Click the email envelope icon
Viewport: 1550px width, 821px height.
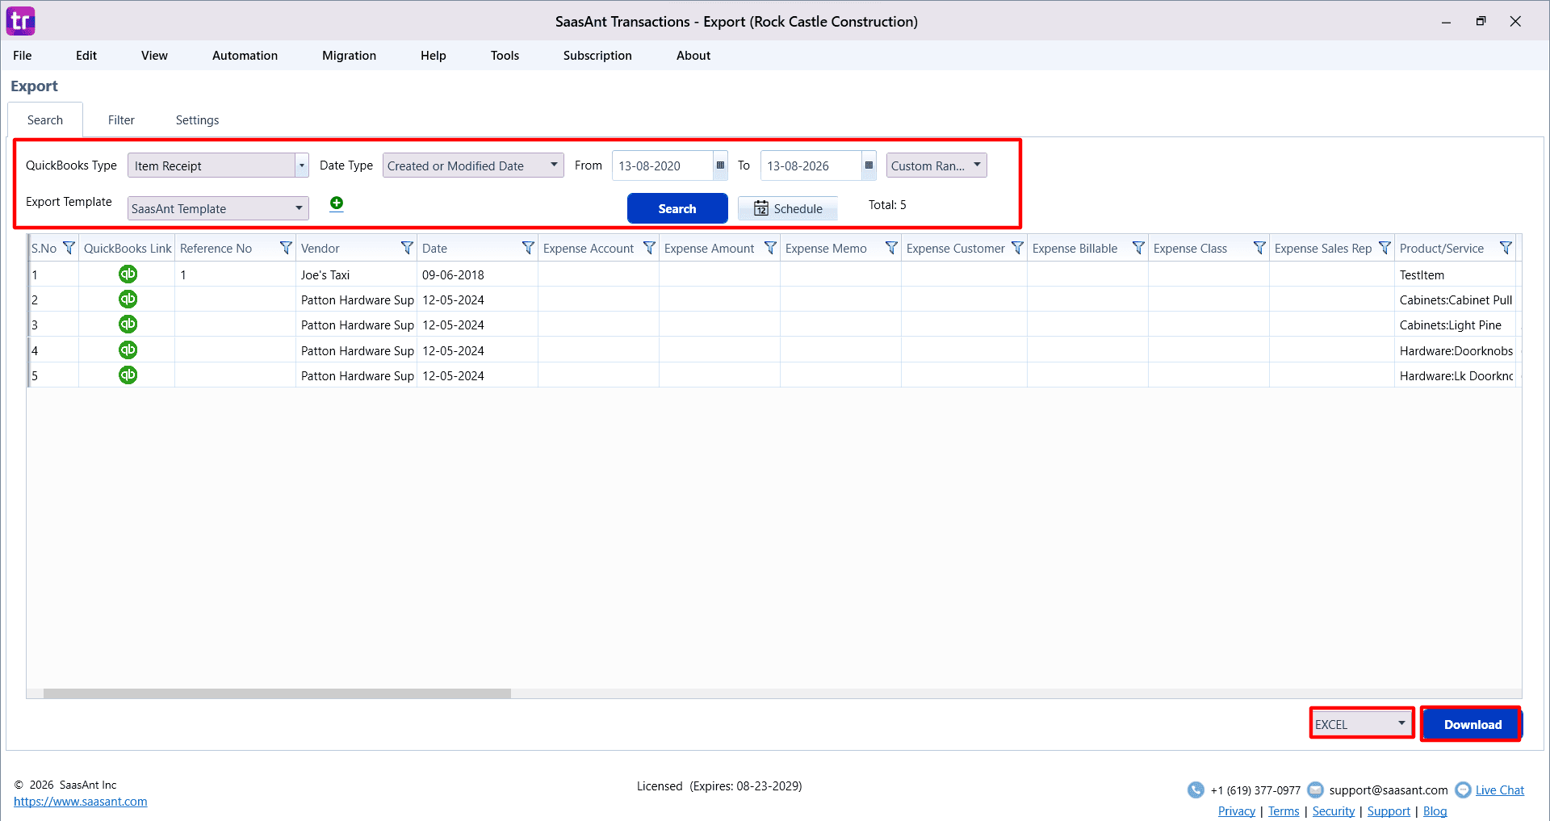(1315, 790)
